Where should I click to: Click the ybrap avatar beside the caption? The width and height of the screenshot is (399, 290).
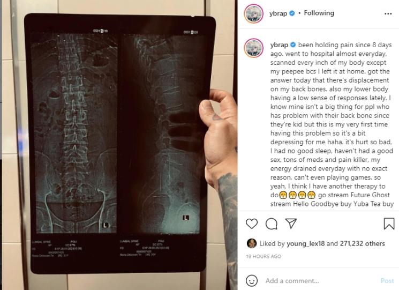254,48
